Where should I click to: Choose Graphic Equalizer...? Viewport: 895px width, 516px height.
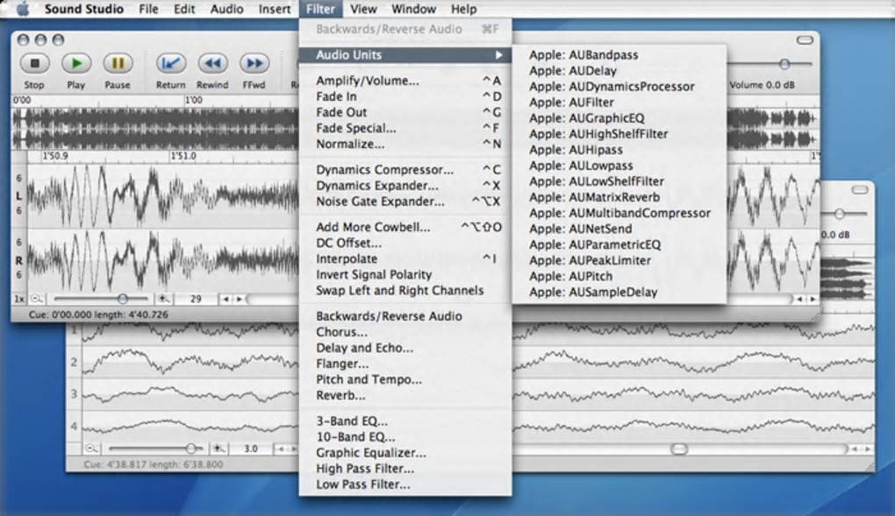click(405, 453)
